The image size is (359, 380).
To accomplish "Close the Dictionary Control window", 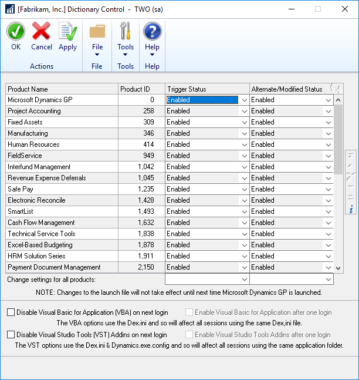I will [x=345, y=9].
